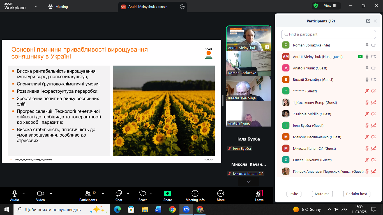
Task: Open the Zoom Workplace dropdown chevron
Action: (x=36, y=6)
